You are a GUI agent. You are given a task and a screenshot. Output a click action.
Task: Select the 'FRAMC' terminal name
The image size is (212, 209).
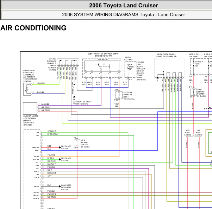(x=36, y=195)
